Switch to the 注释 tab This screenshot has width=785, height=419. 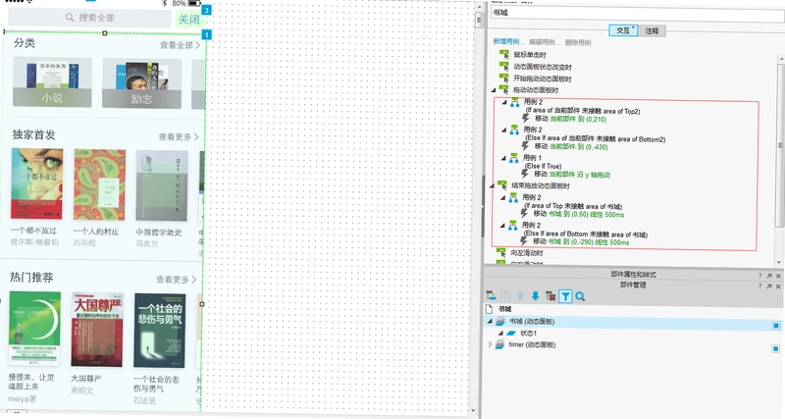tap(652, 30)
